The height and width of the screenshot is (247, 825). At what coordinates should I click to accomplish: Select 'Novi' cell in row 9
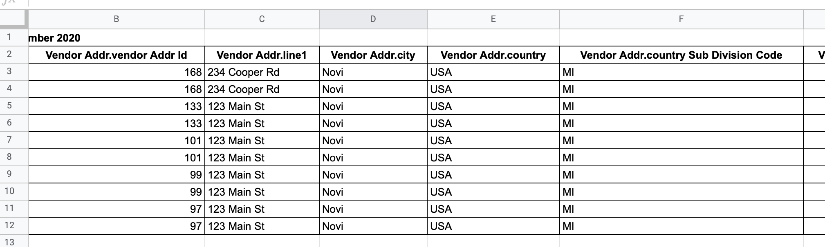pos(373,175)
